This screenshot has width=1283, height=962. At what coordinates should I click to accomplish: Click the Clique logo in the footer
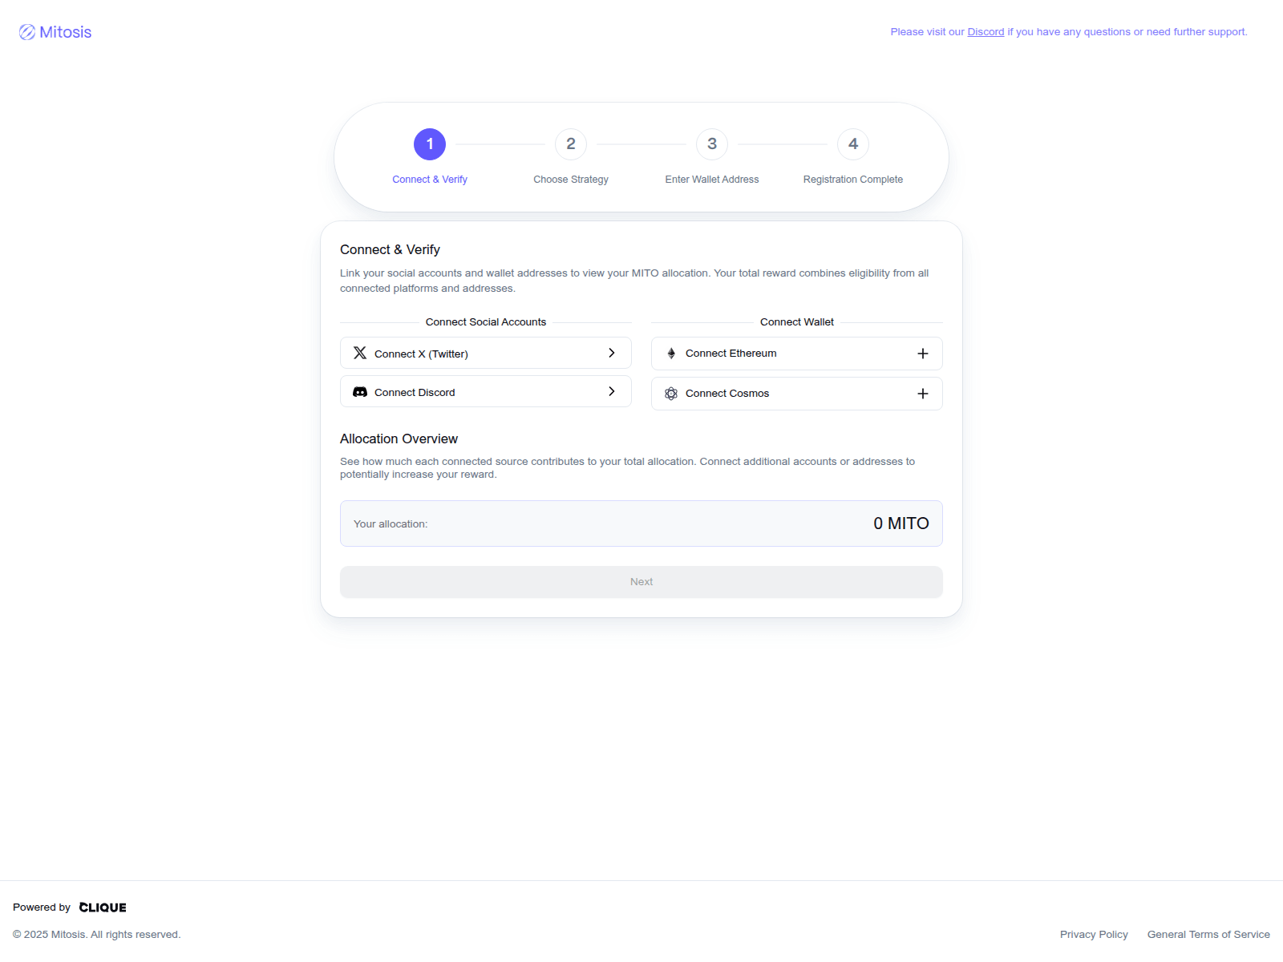[x=102, y=907]
